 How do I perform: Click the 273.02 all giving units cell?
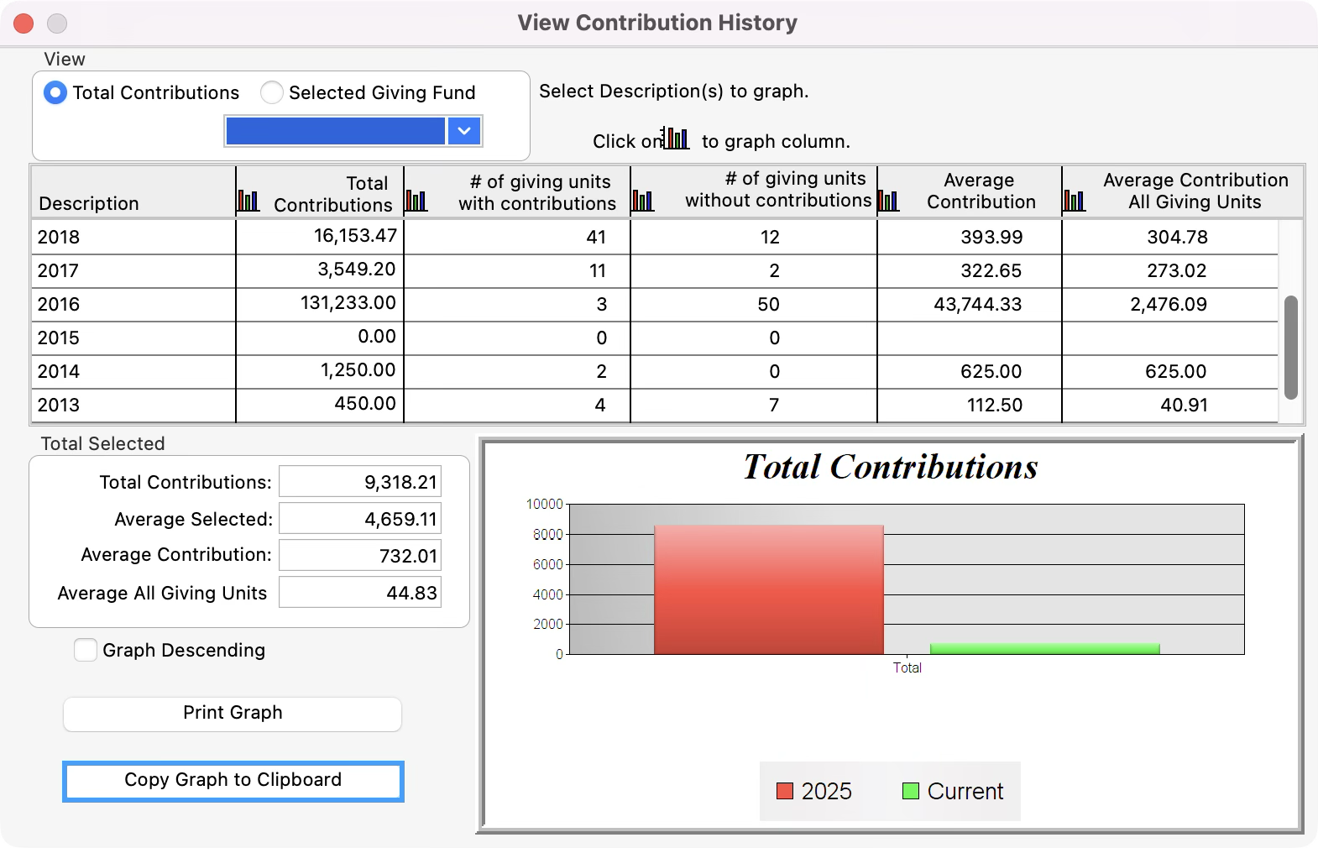coord(1170,270)
